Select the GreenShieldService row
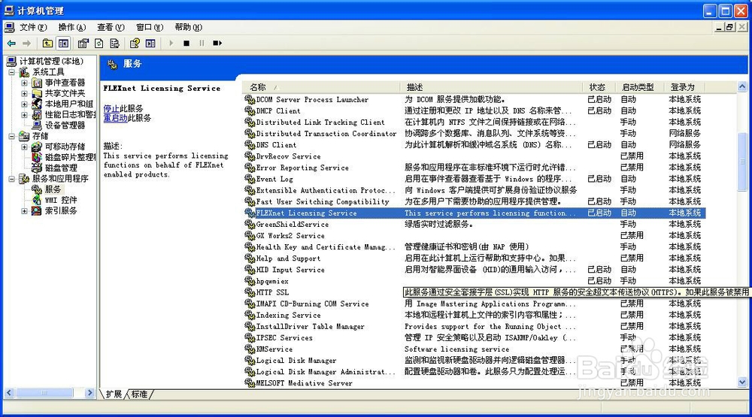752x417 pixels. (x=475, y=225)
